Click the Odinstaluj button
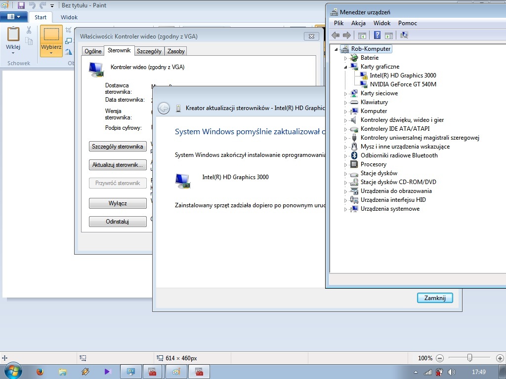 click(118, 222)
